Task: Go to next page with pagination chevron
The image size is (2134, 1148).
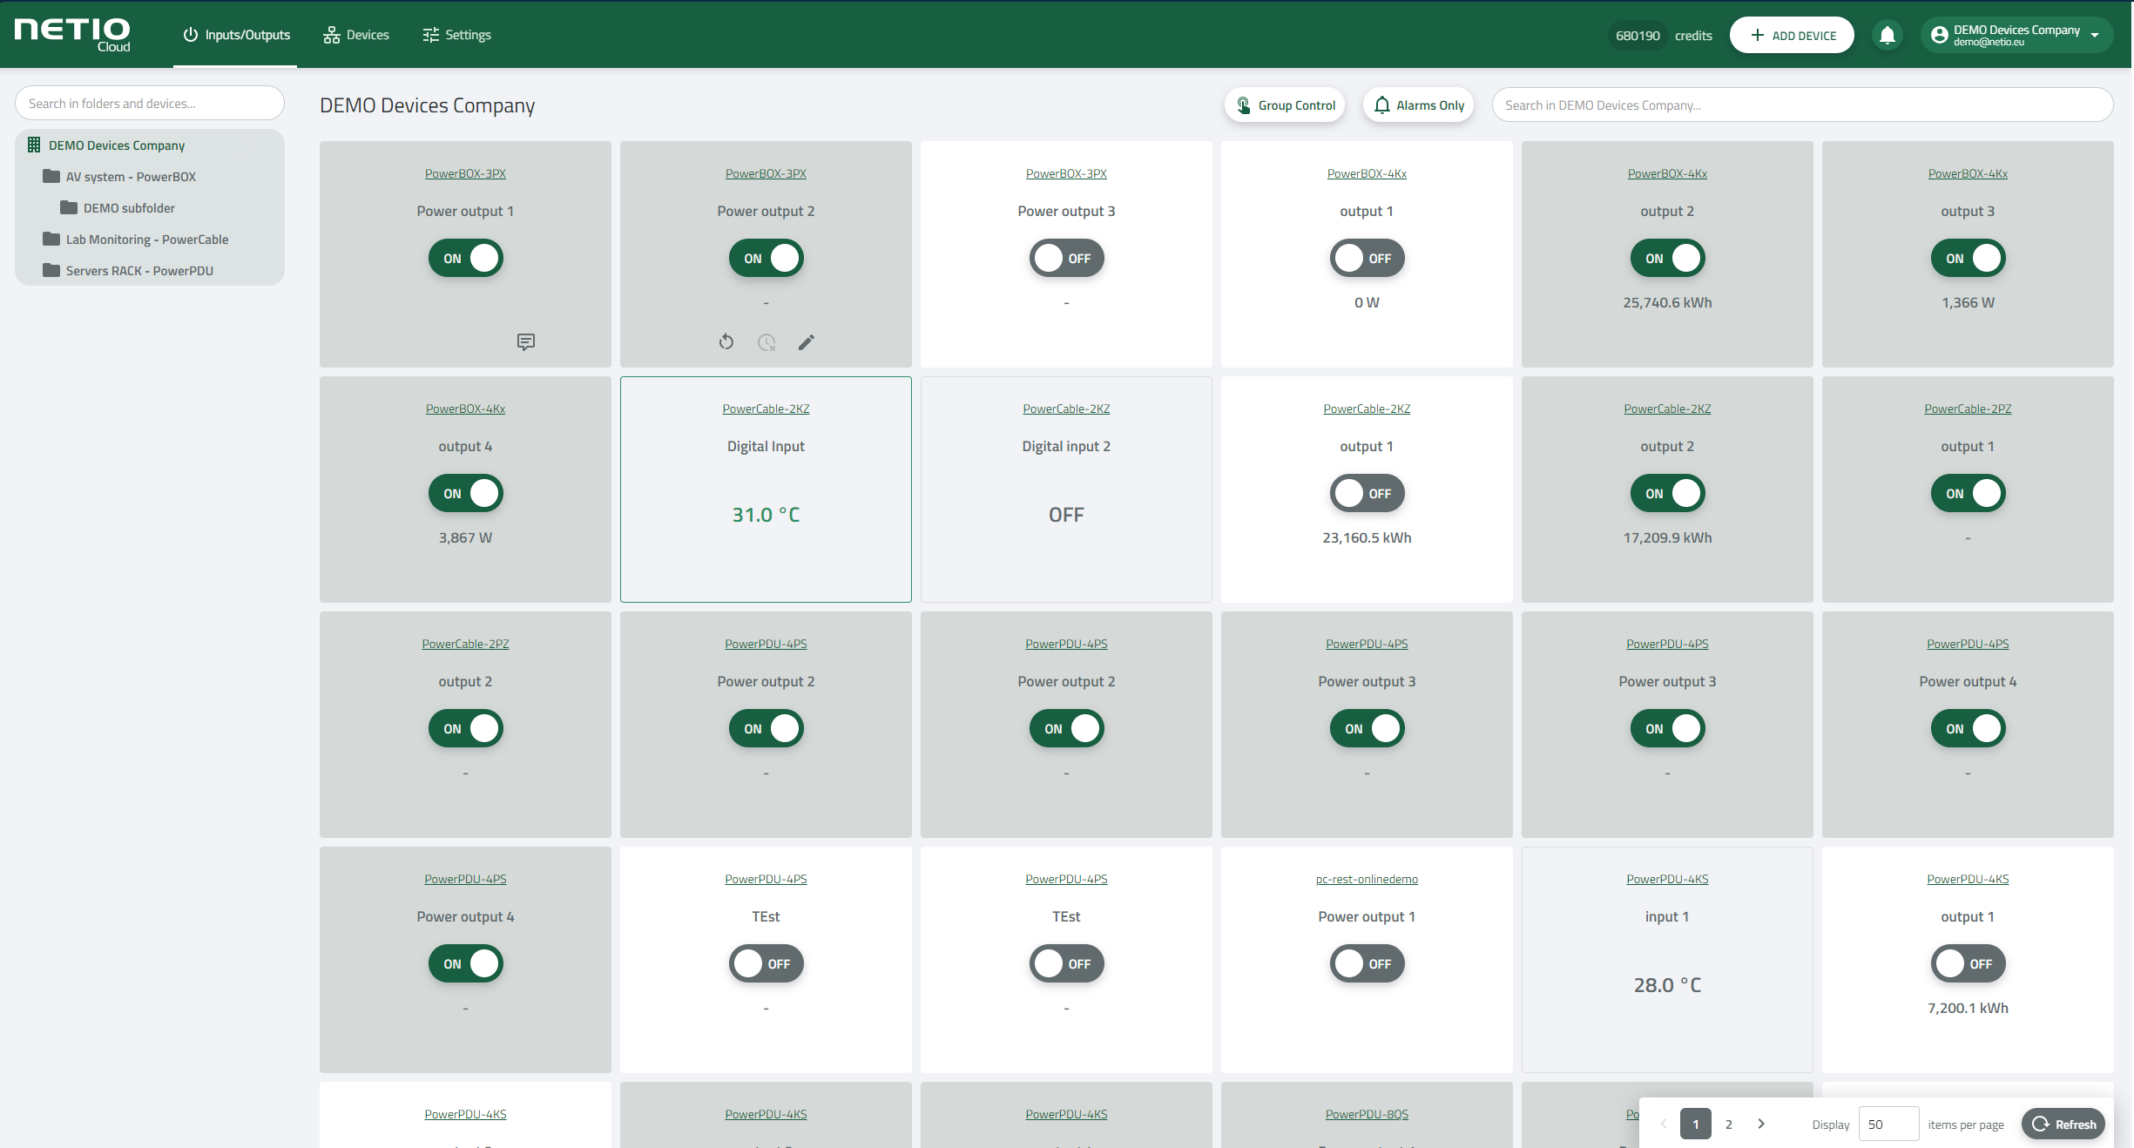Action: pos(1761,1124)
